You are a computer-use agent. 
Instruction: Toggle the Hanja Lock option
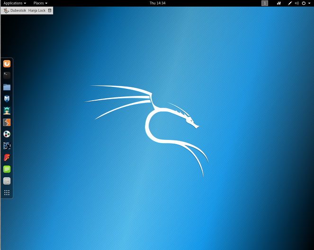click(37, 10)
